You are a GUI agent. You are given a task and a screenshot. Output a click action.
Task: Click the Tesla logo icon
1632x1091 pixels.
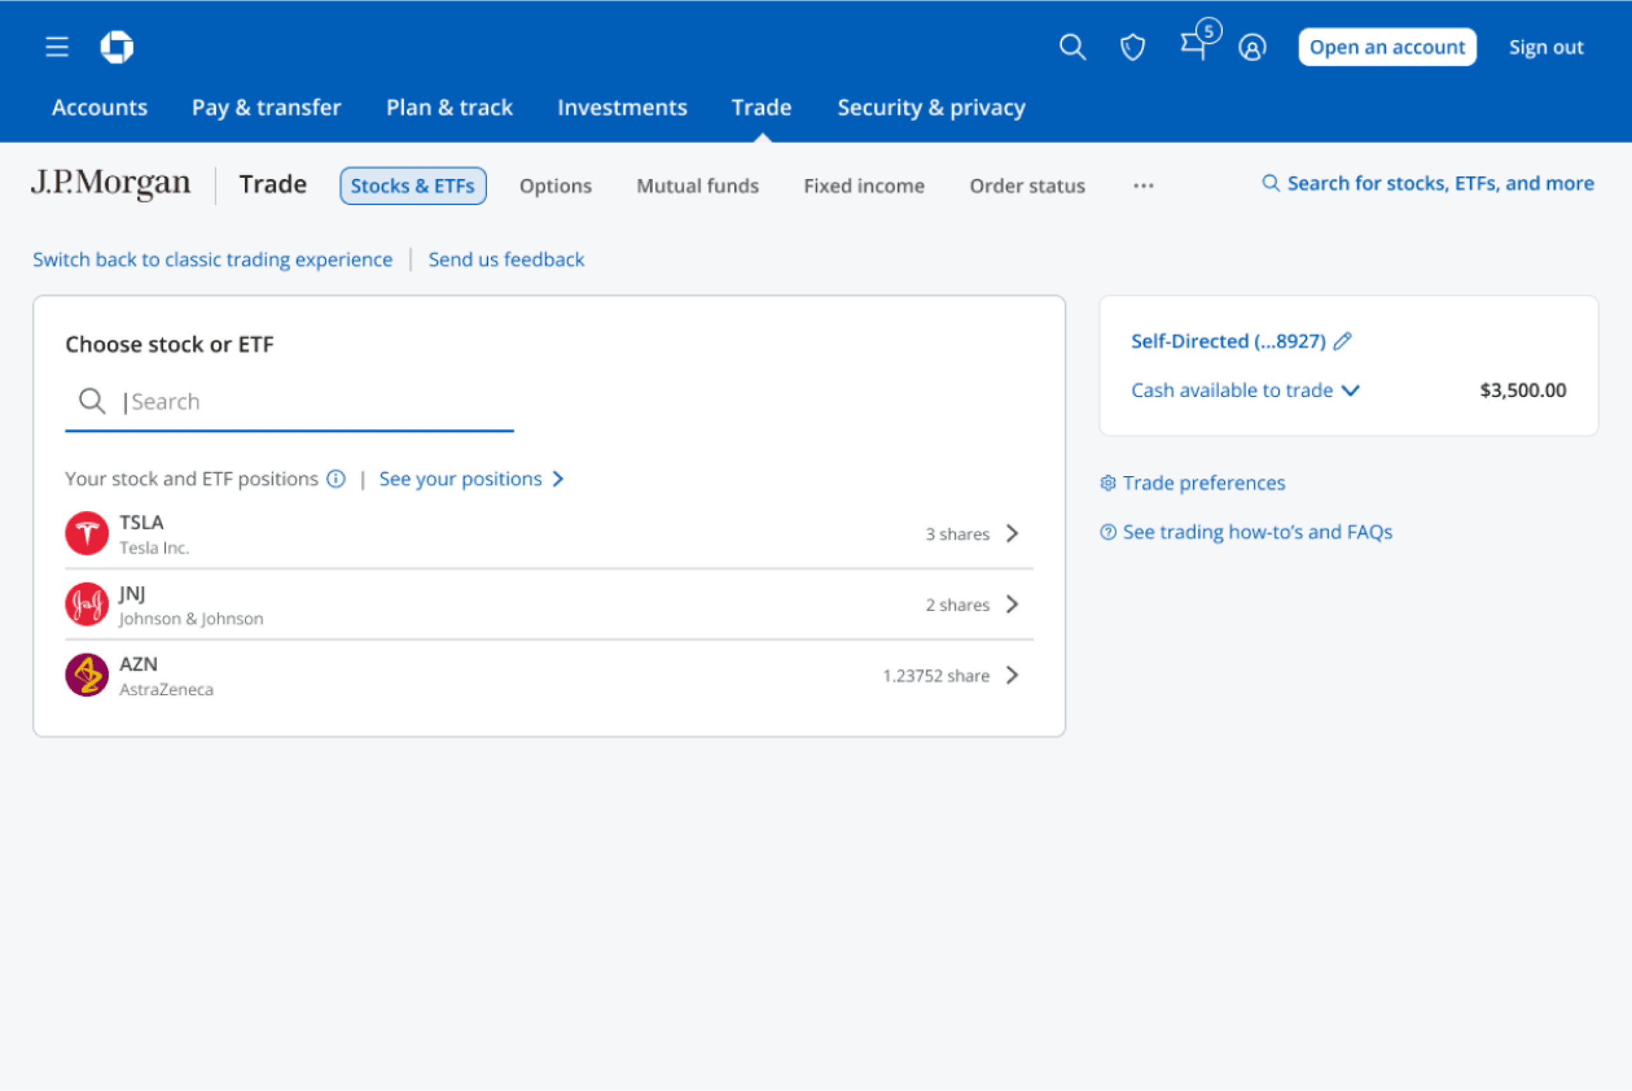(87, 533)
